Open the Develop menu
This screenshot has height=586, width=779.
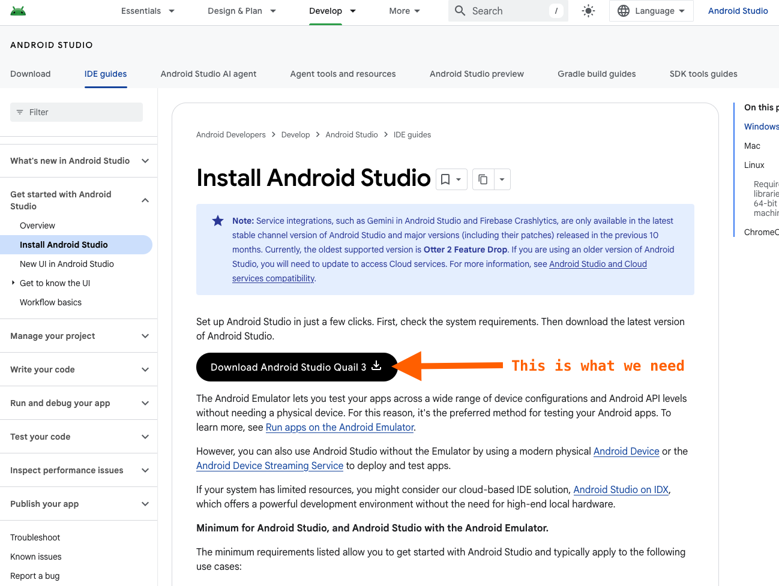coord(332,11)
